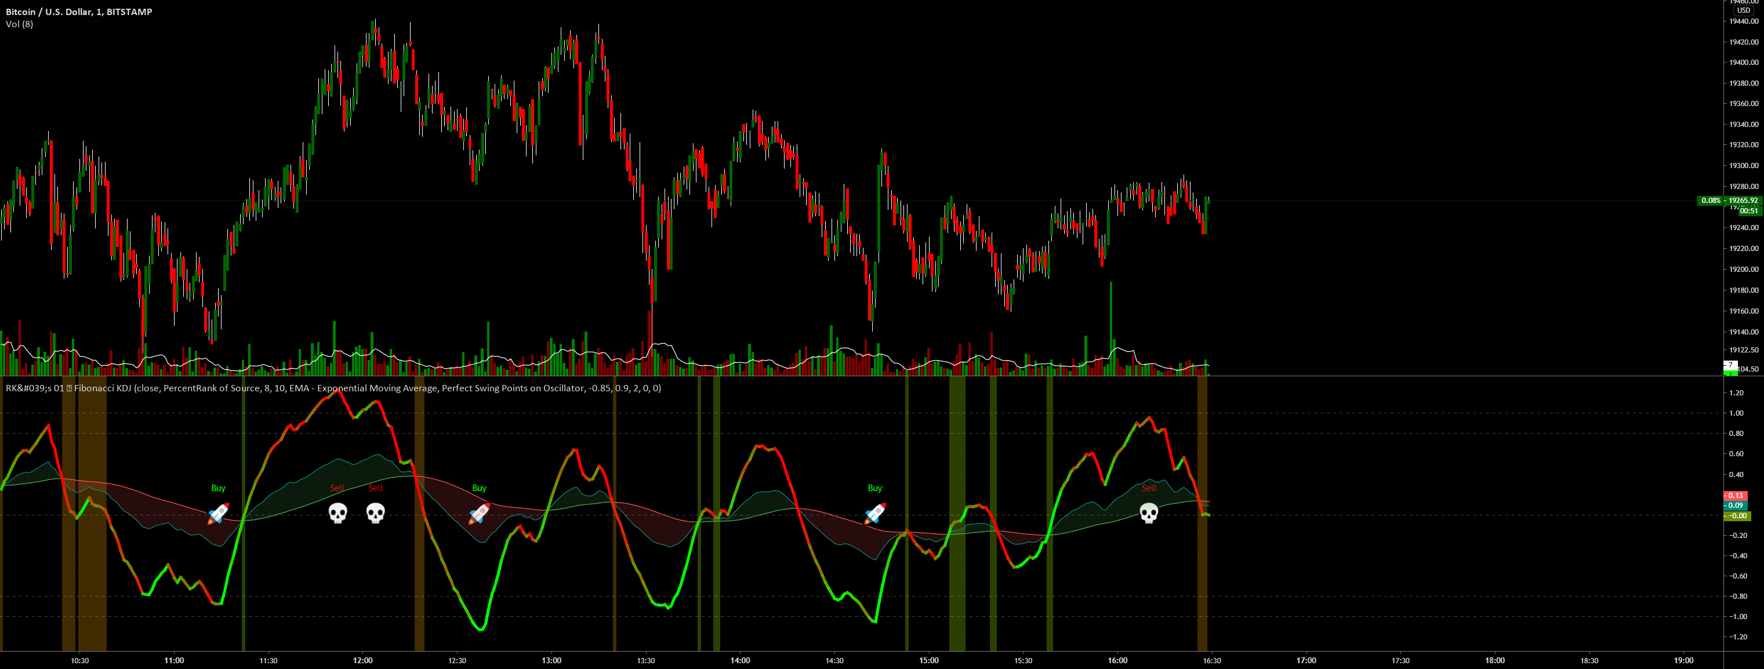Click the rocket buy marker near 11:15
The width and height of the screenshot is (1764, 669).
pos(218,513)
